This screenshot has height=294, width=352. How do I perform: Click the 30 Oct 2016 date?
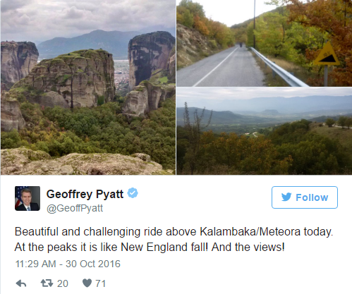pyautogui.click(x=93, y=264)
